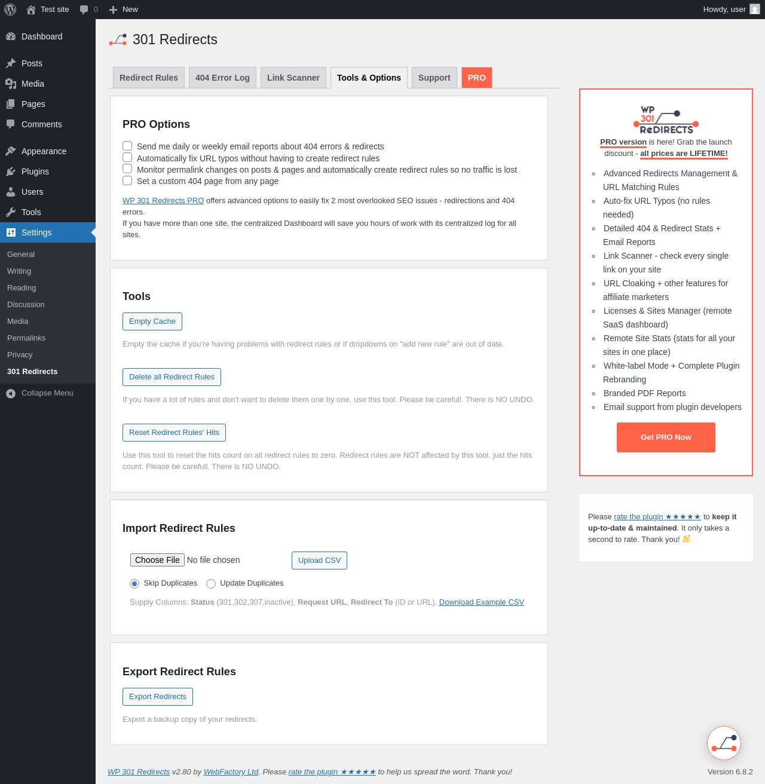The height and width of the screenshot is (784, 765).
Task: Check automatically fix URL typos option
Action: (x=127, y=157)
